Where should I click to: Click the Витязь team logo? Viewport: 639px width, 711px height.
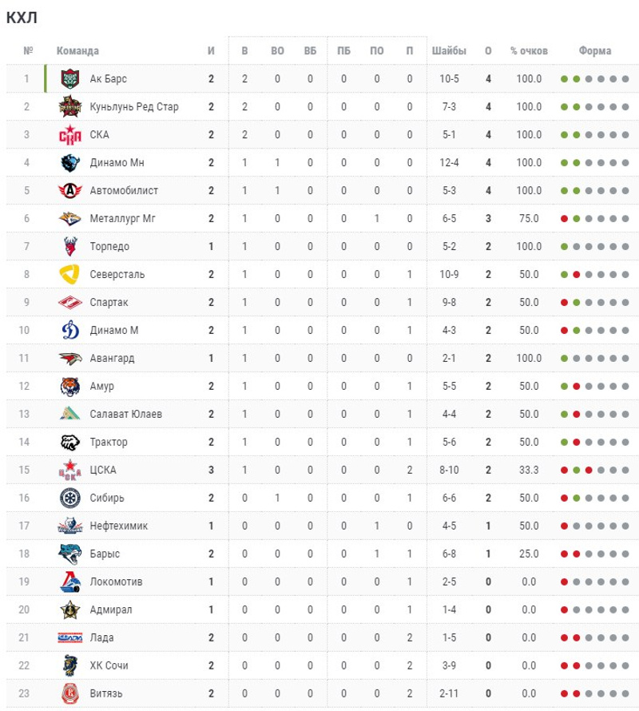pos(70,693)
